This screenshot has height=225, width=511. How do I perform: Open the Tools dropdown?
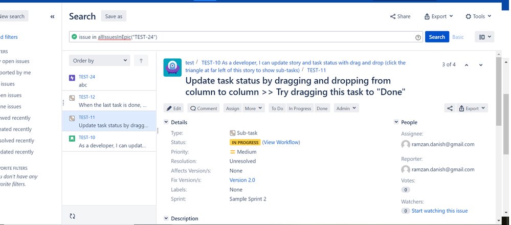tap(478, 16)
